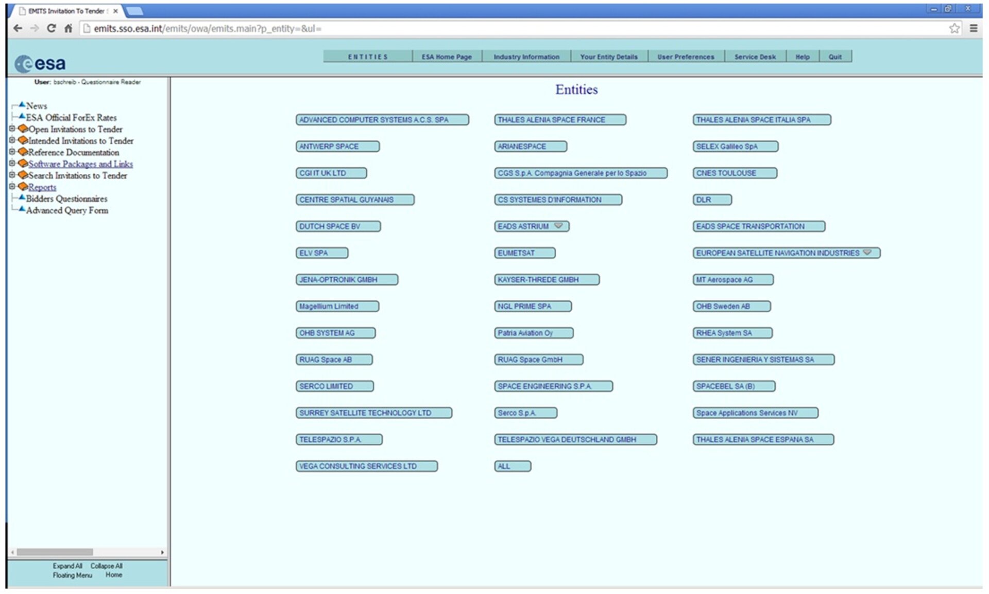Select VEGA CONSULTING SERVICES LTD entity

[367, 466]
